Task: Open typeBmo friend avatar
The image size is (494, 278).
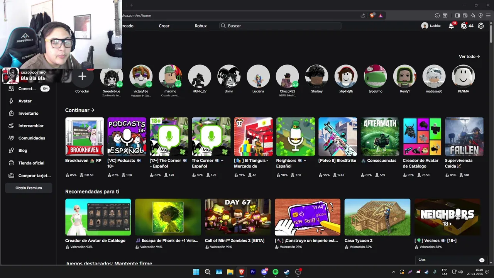Action: click(376, 76)
